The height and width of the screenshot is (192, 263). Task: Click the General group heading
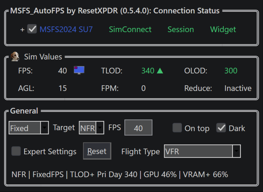[x=24, y=111]
